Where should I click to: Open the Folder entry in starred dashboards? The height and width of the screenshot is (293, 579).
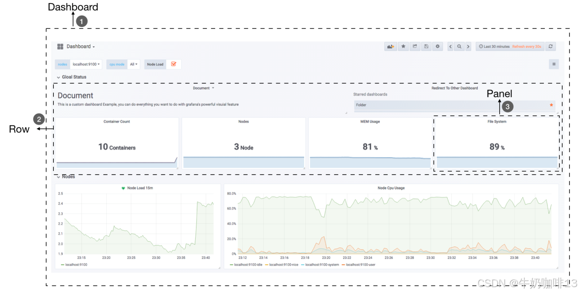pyautogui.click(x=455, y=105)
